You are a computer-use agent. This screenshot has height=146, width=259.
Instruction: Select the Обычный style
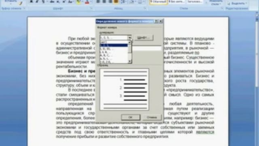[x=158, y=2]
